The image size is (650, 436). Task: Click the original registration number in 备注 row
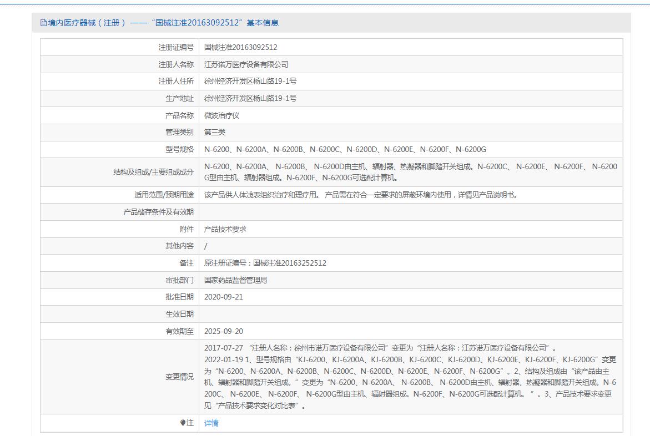tap(265, 263)
